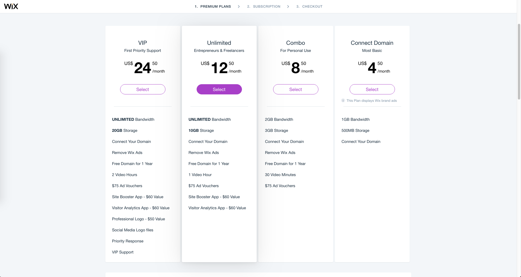
Task: Click 'First Priority Support' subtitle
Action: point(143,50)
